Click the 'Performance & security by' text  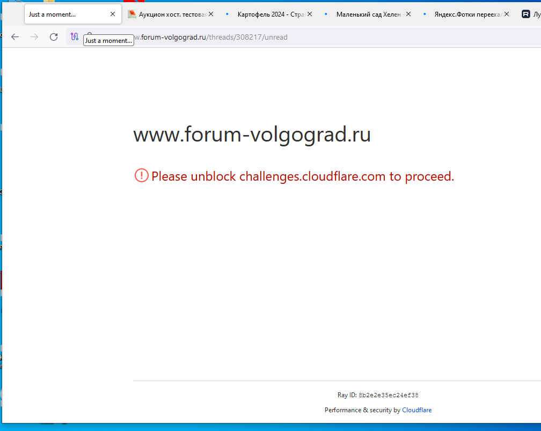pos(362,410)
